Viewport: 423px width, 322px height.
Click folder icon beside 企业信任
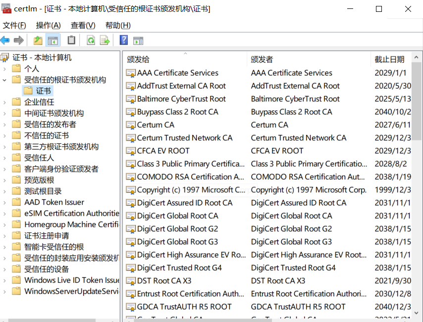point(16,102)
